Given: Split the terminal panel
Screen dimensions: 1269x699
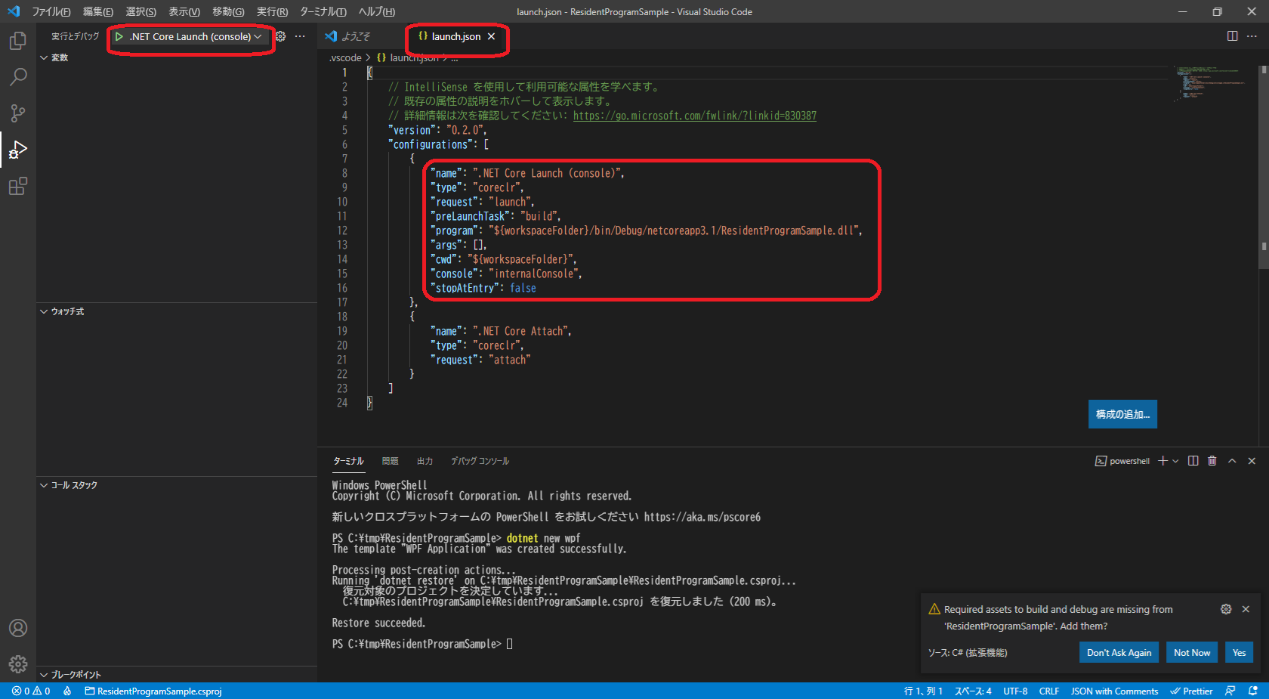Looking at the screenshot, I should pyautogui.click(x=1193, y=461).
